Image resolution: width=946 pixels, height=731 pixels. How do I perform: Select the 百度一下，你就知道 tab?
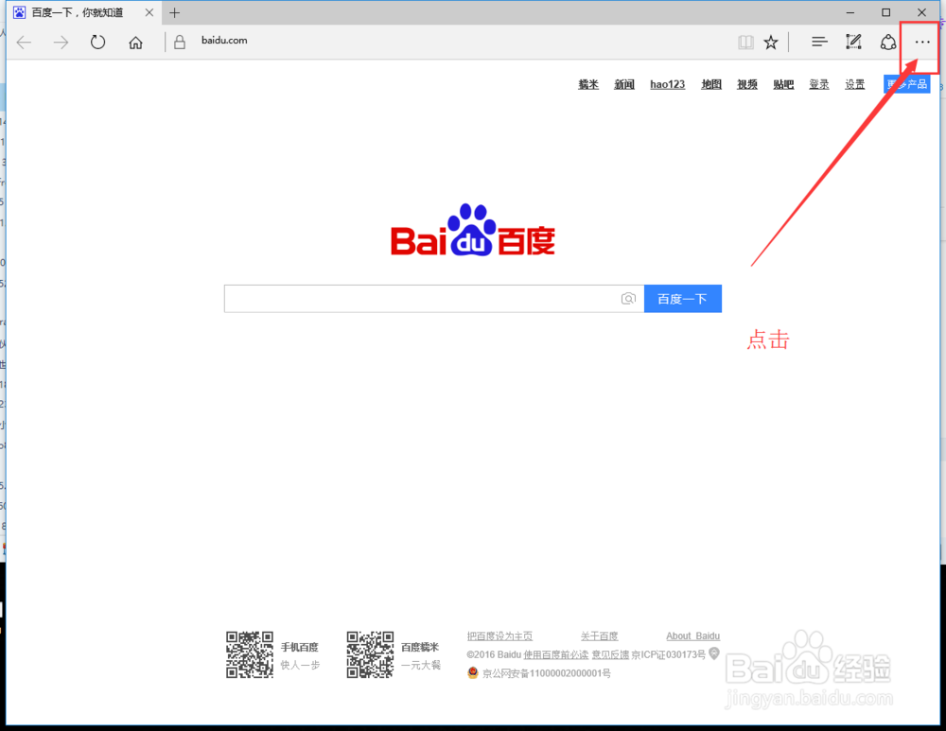click(x=84, y=12)
